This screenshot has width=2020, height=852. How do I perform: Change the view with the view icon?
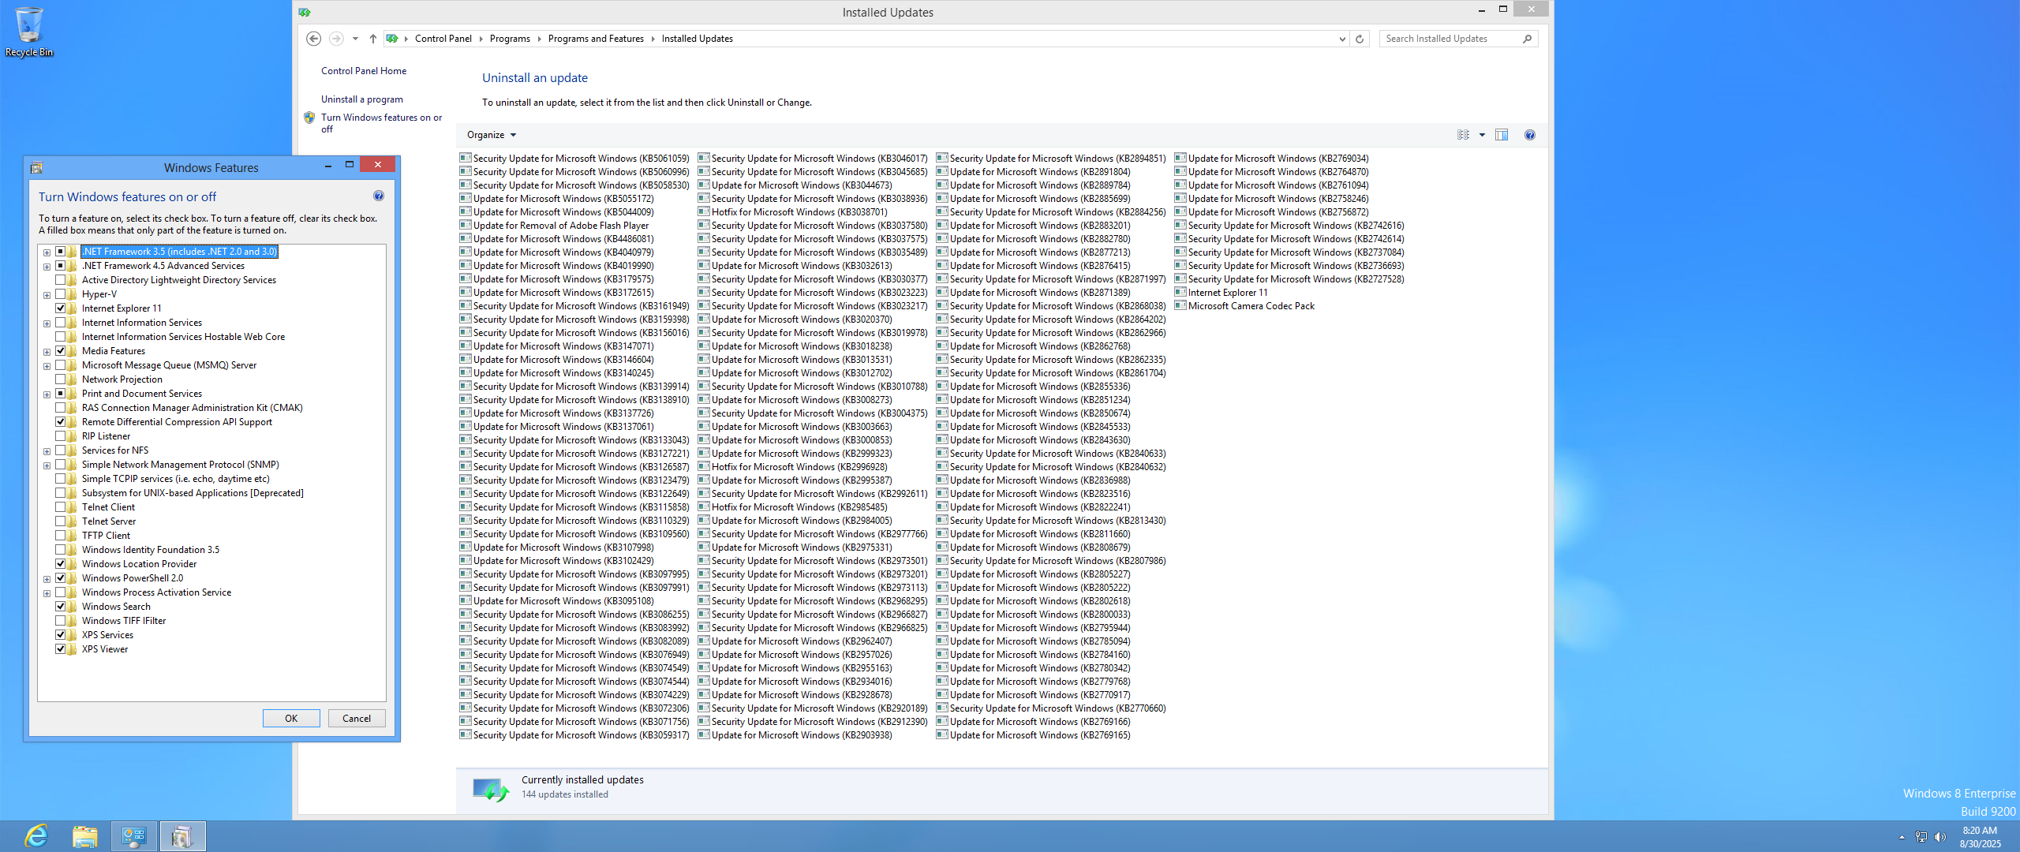pos(1463,135)
